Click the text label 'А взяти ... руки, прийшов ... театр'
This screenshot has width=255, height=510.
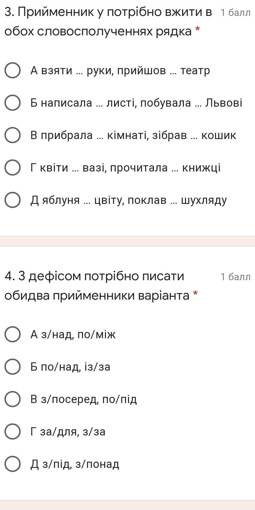pyautogui.click(x=120, y=70)
